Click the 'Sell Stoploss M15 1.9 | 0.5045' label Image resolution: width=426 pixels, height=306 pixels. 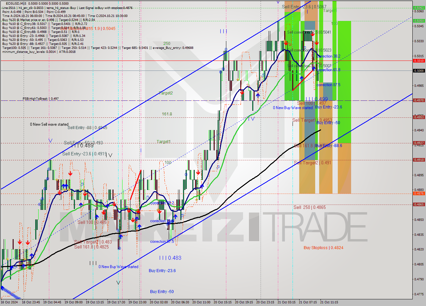pyautogui.click(x=88, y=28)
